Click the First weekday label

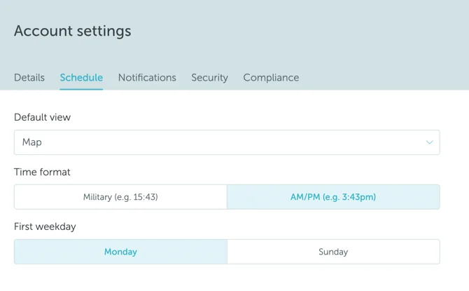point(45,226)
